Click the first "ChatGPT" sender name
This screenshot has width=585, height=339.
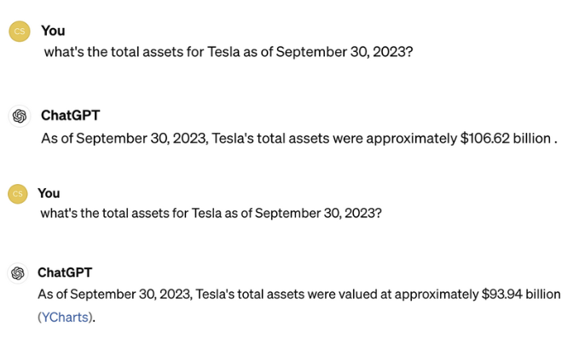[70, 115]
